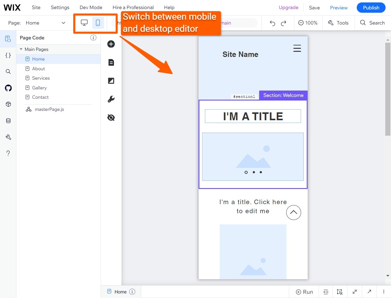The height and width of the screenshot is (298, 391).
Task: Click the Upgrade link
Action: pyautogui.click(x=288, y=7)
